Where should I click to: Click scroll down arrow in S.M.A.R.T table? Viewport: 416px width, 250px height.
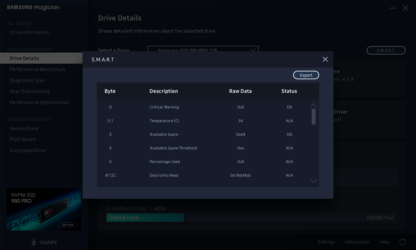pos(314,181)
